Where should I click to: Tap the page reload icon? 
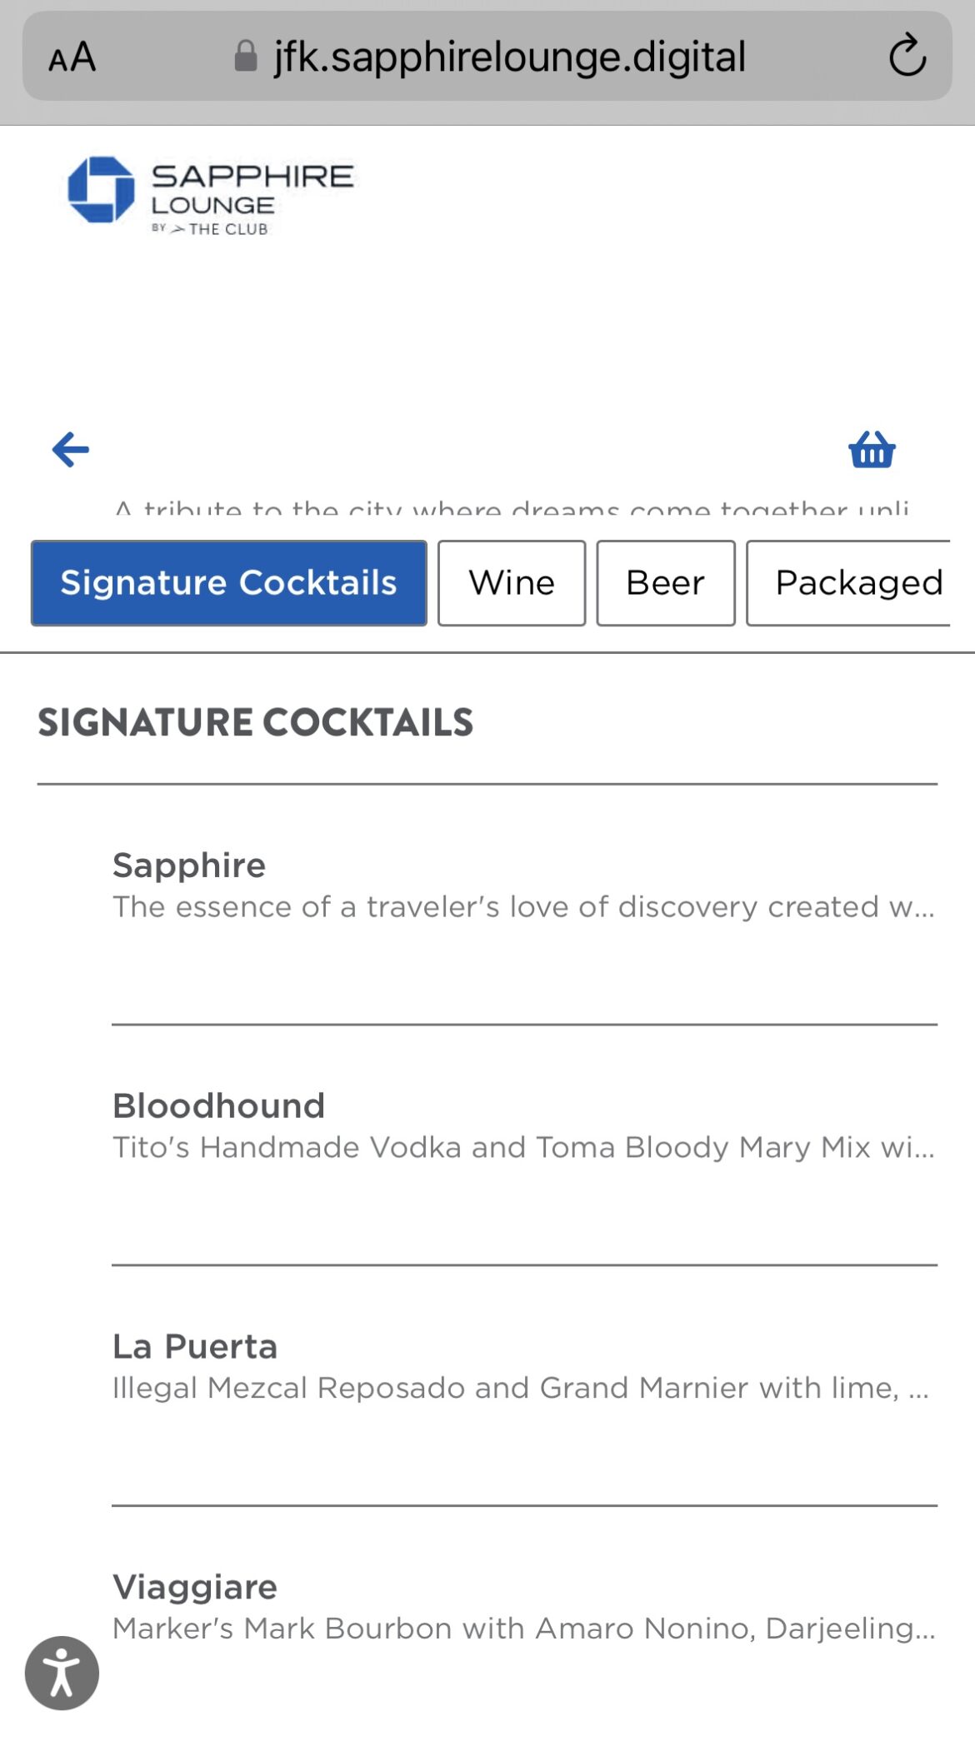click(x=907, y=57)
